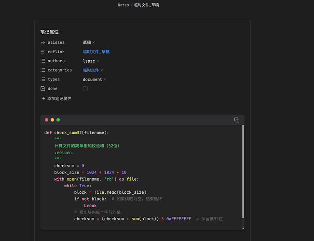
Task: Click the while True: line
Action: pyautogui.click(x=78, y=186)
